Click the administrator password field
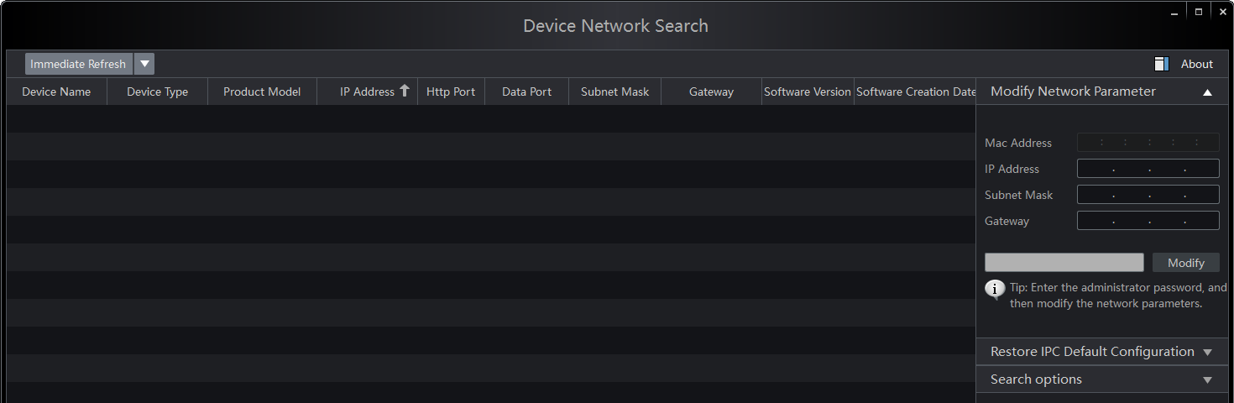This screenshot has width=1234, height=403. tap(1064, 263)
